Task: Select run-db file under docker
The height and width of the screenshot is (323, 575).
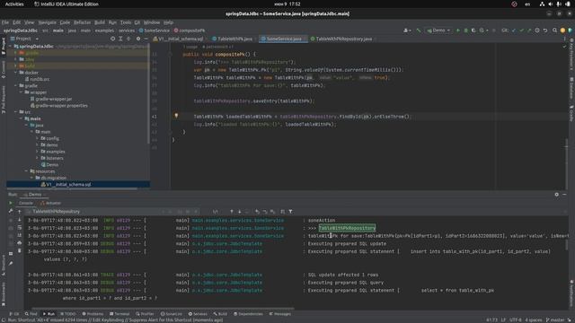Action: click(x=37, y=79)
